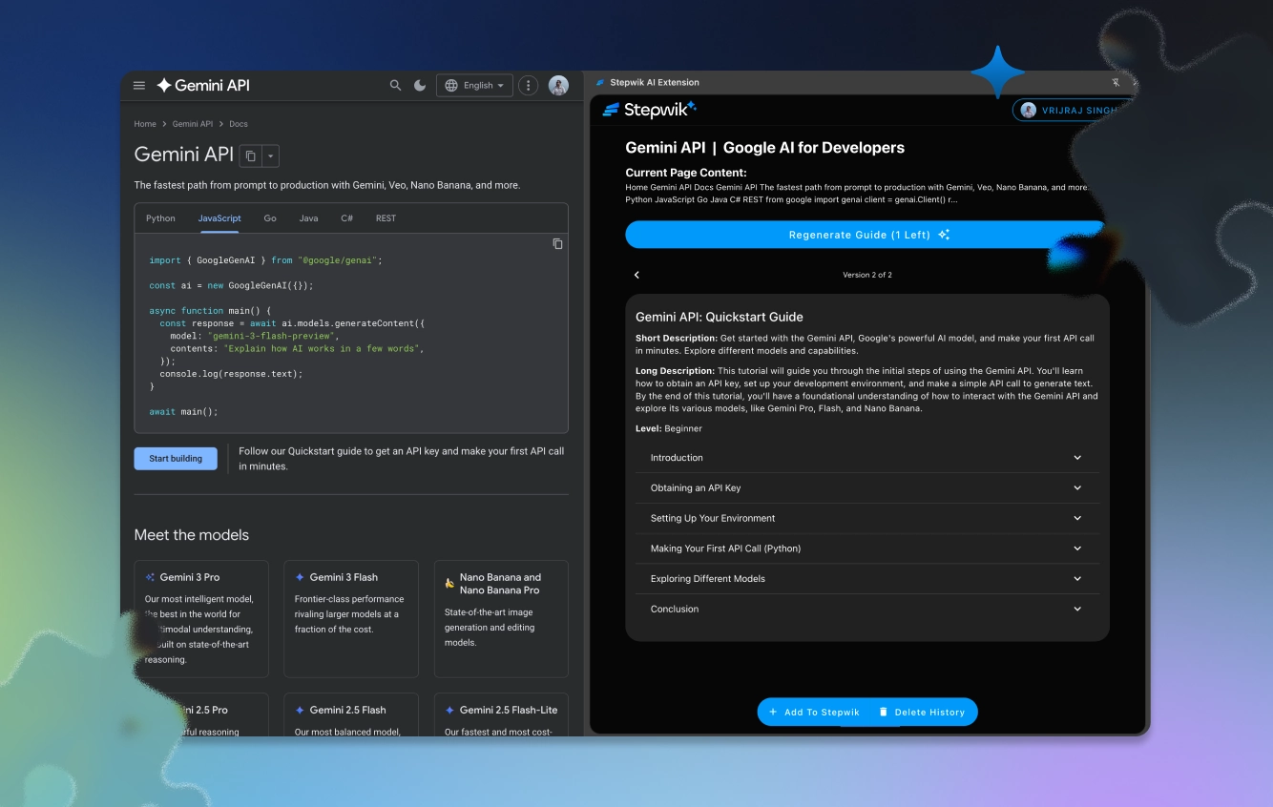Click the Delete History button
Screen dimensions: 1273x807
[x=922, y=713]
